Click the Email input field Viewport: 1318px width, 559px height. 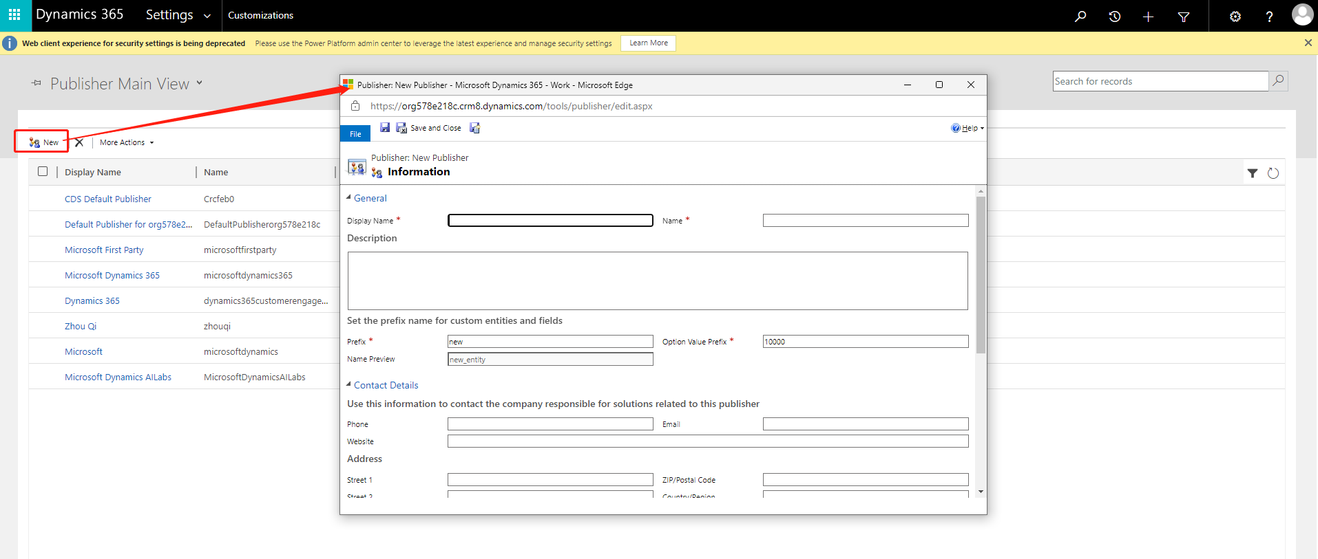(x=866, y=424)
